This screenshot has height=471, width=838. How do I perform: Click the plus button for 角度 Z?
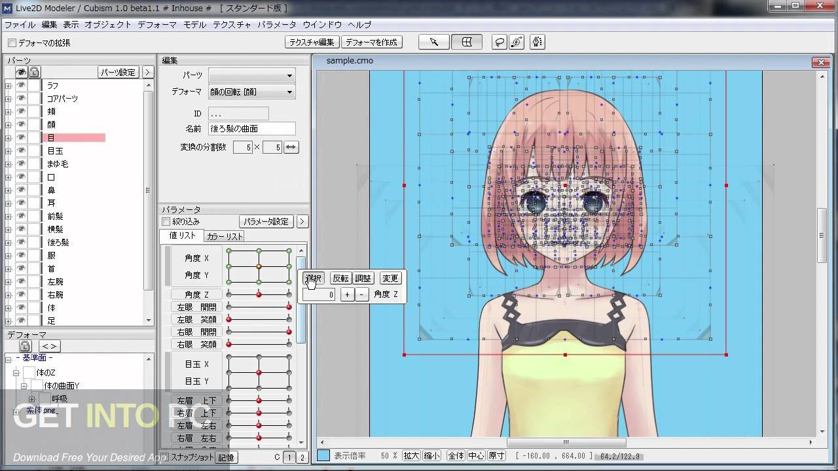coord(347,295)
